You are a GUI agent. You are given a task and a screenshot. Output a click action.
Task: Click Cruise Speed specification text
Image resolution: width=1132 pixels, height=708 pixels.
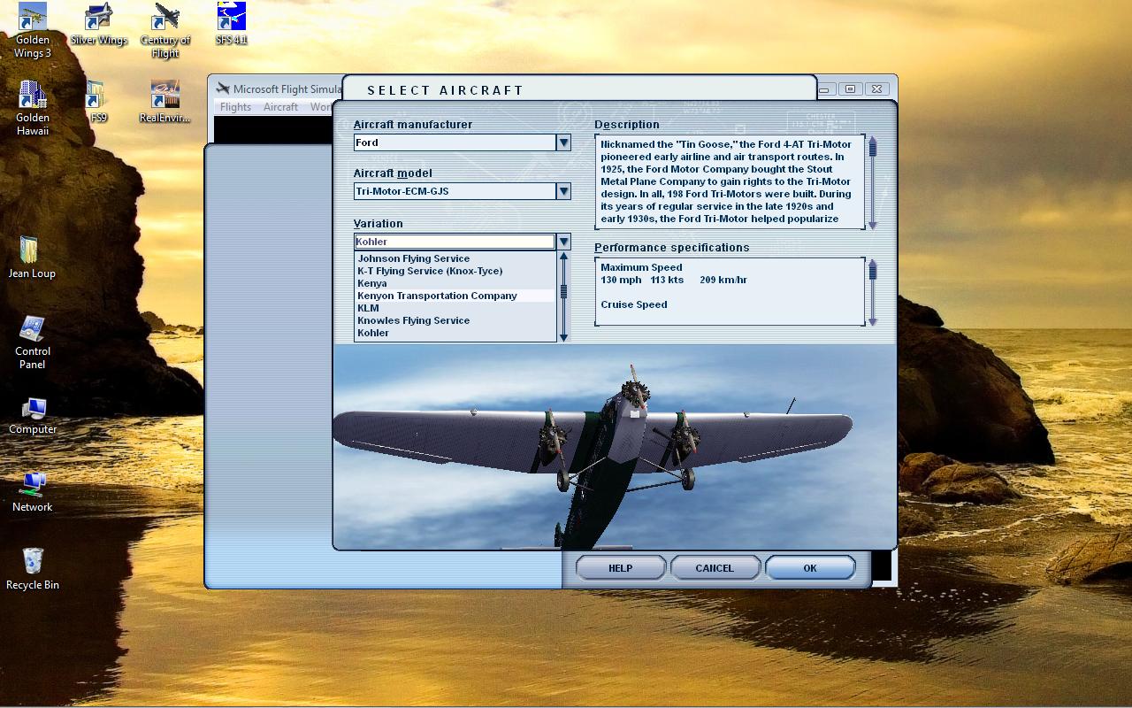coord(634,304)
